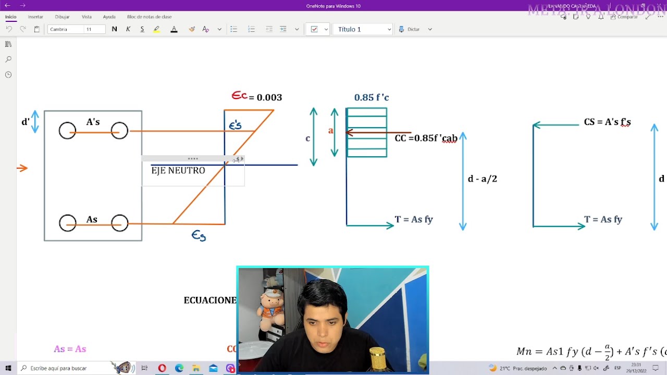667x375 pixels.
Task: Enter full screen mode arrow icon
Action: coord(648,17)
